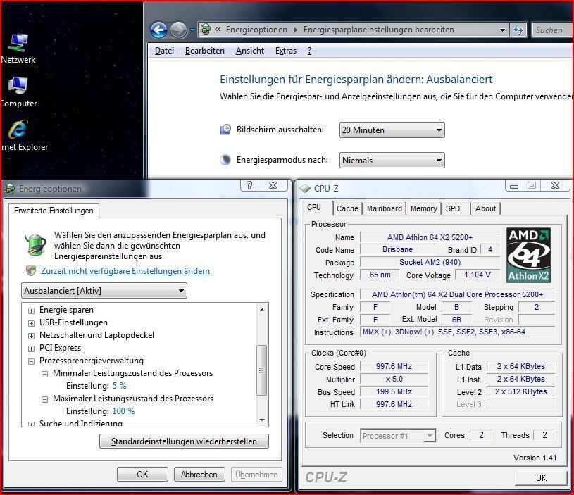Open the Bearbeiten menu

(205, 51)
